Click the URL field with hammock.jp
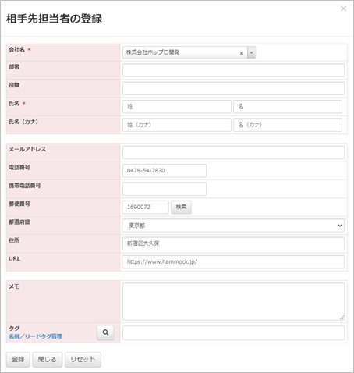354x373 pixels. pyautogui.click(x=233, y=261)
